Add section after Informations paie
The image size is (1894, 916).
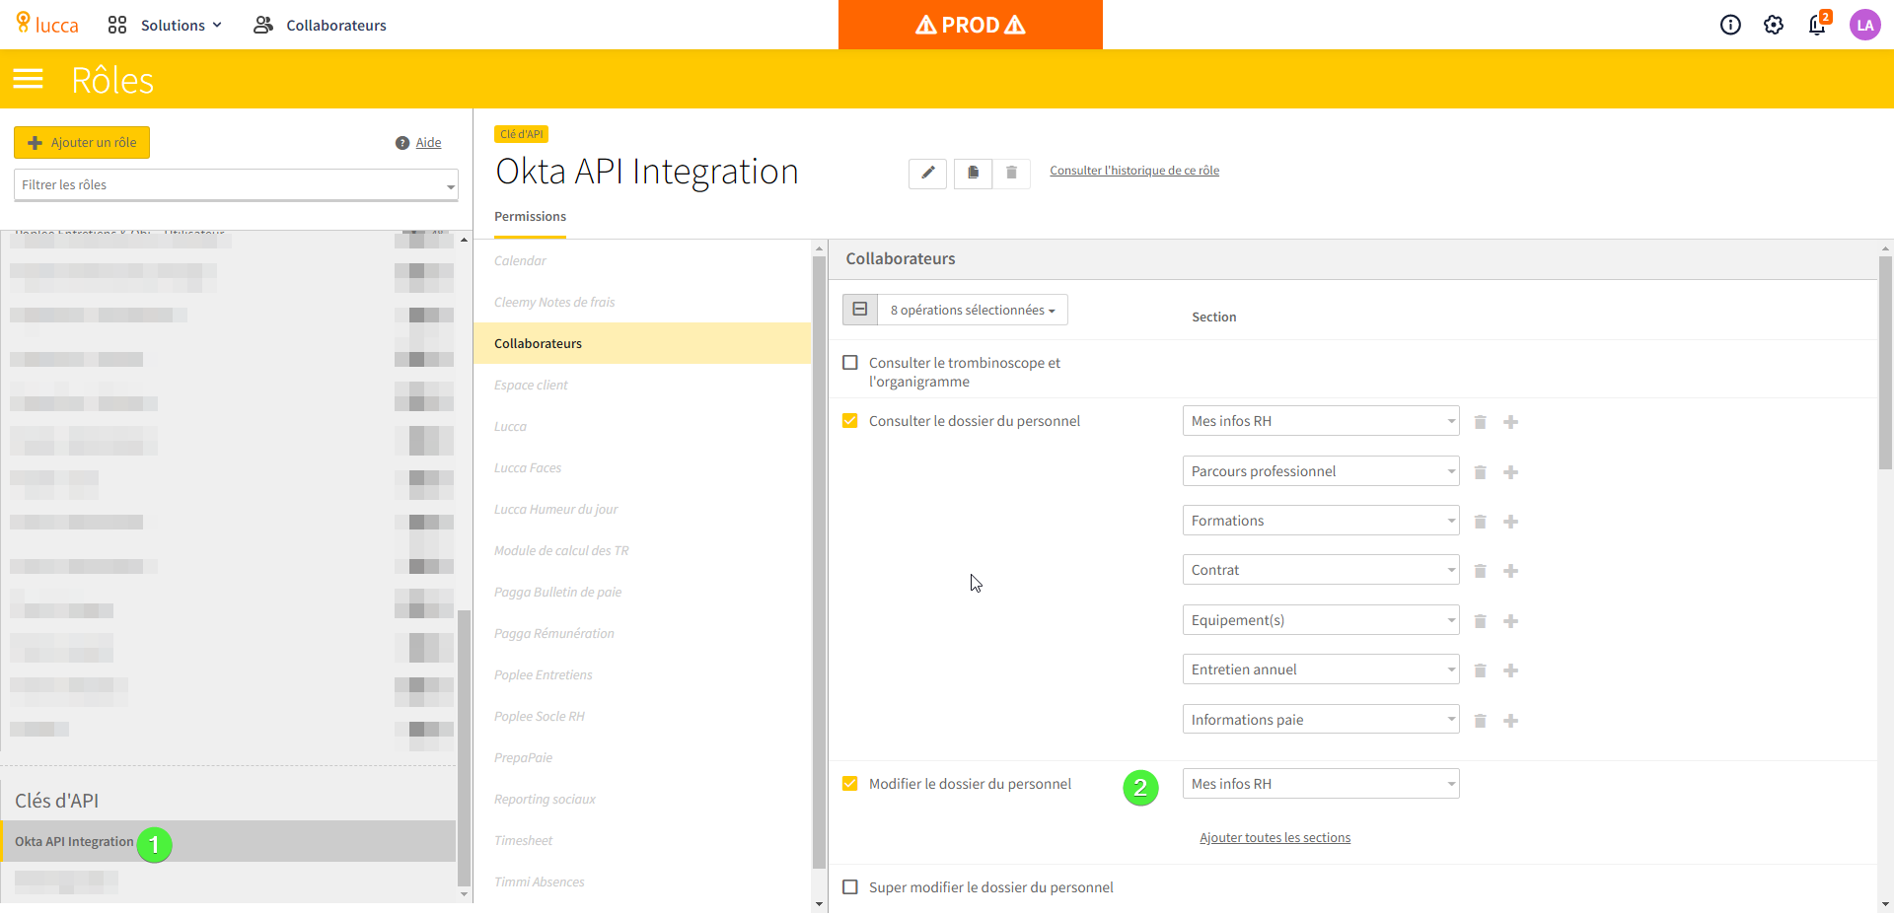coord(1510,721)
